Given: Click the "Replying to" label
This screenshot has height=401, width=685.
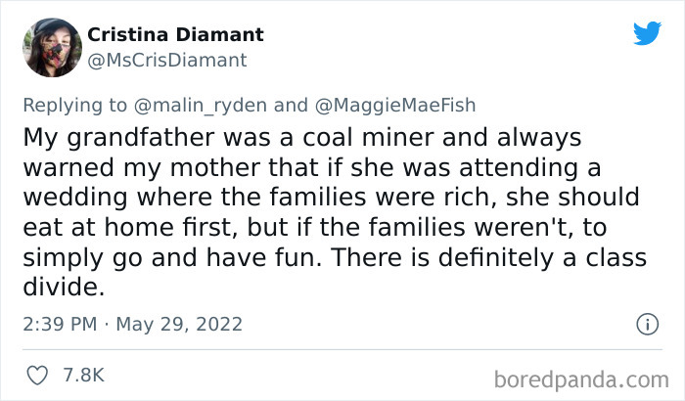Looking at the screenshot, I should pyautogui.click(x=72, y=105).
